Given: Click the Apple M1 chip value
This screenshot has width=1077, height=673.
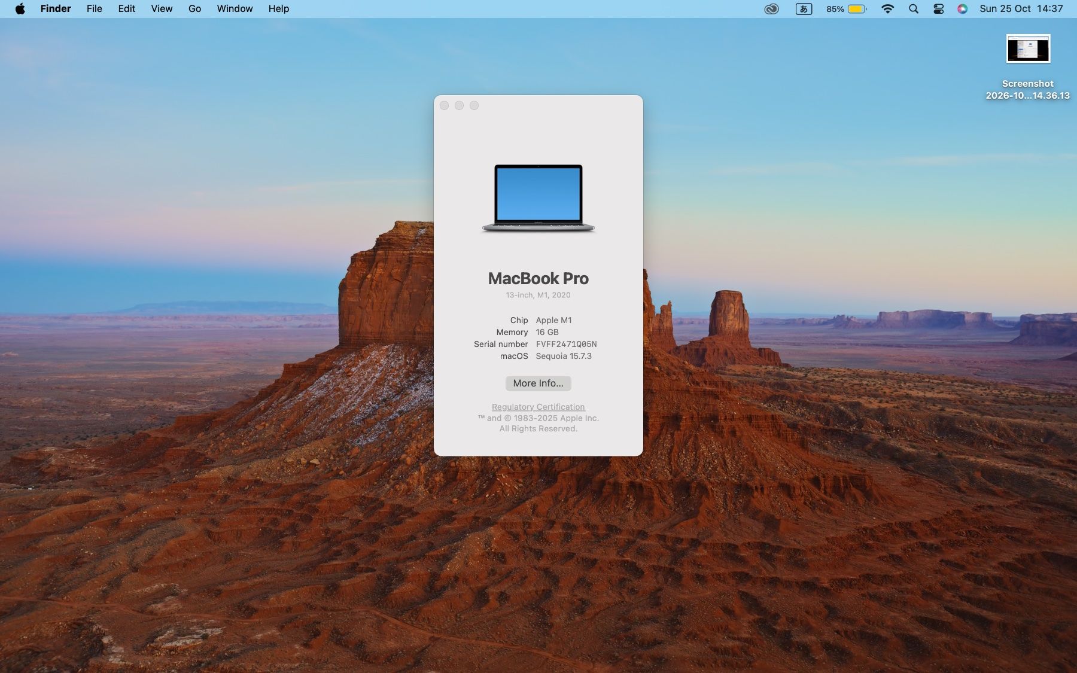Looking at the screenshot, I should [x=553, y=320].
